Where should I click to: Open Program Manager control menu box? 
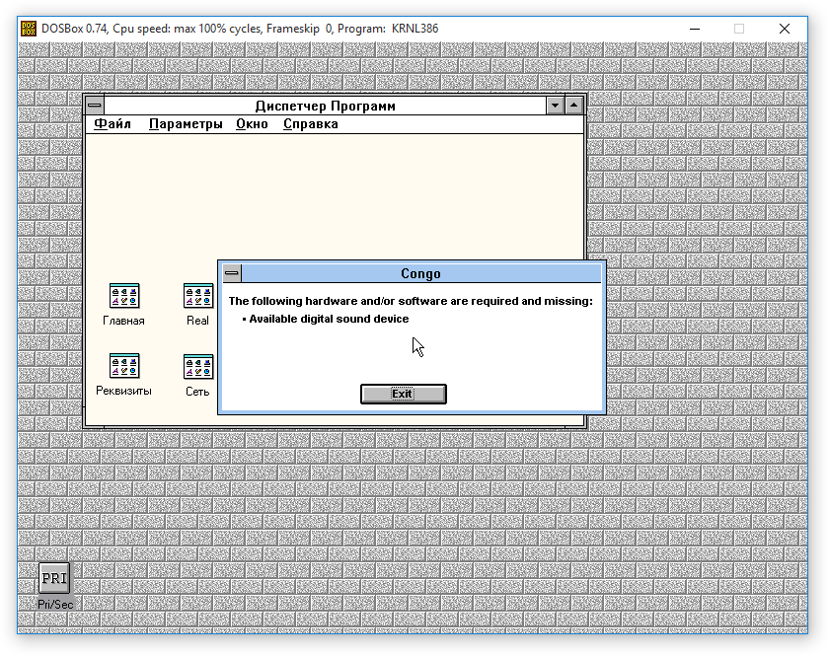point(95,106)
